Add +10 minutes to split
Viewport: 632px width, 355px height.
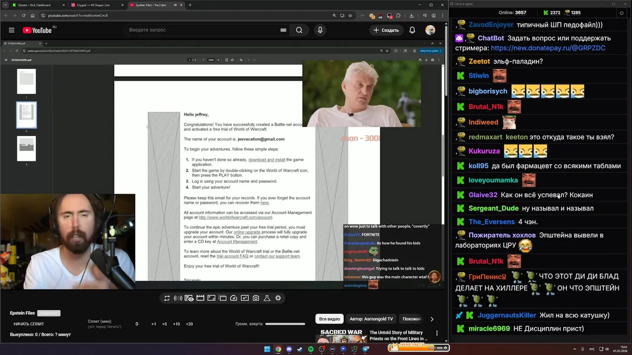pos(176,324)
